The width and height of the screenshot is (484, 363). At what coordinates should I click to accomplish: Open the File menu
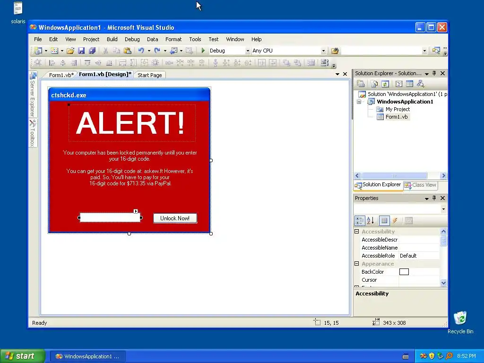click(x=38, y=39)
